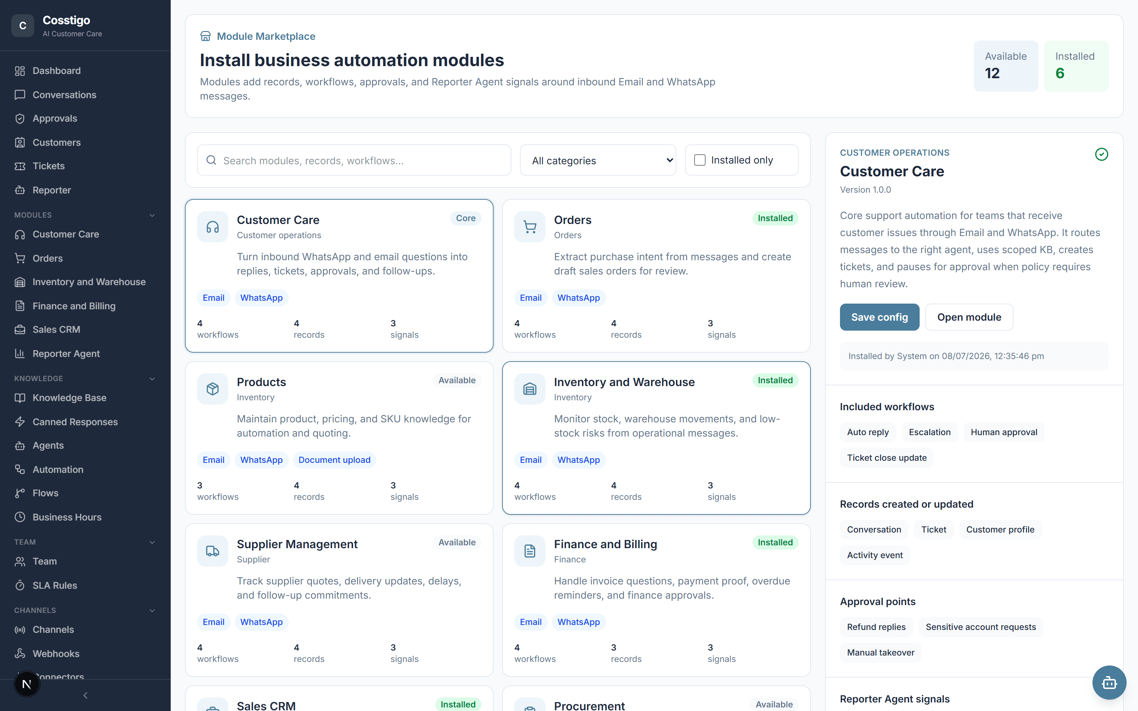1138x711 pixels.
Task: Click the Webhooks icon in sidebar
Action: (20, 653)
